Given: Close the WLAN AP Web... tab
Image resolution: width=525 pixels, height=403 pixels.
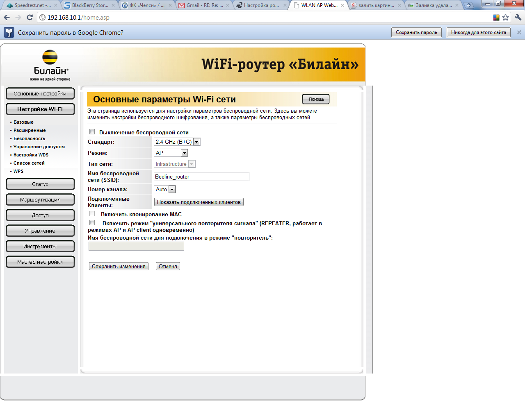Looking at the screenshot, I should click(342, 5).
